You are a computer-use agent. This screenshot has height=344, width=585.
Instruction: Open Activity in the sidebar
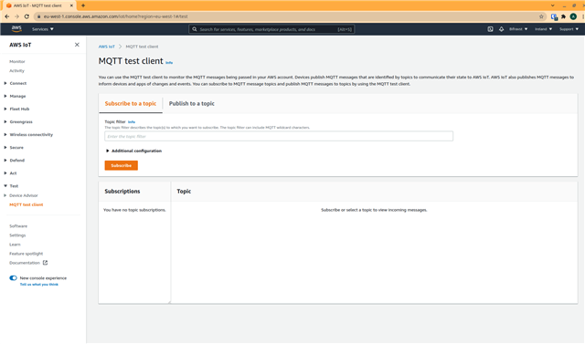pos(16,71)
